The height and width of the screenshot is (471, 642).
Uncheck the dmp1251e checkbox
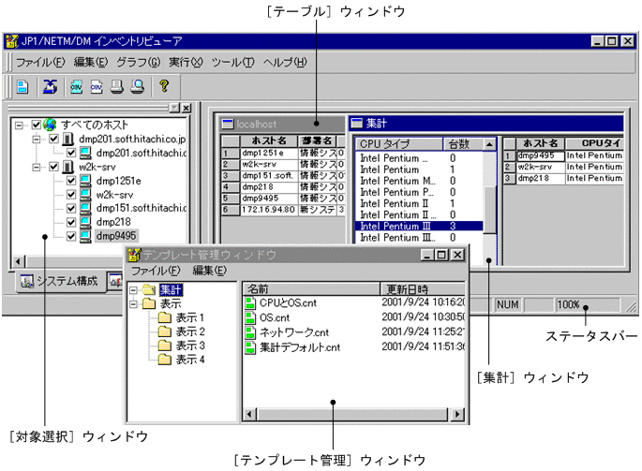click(71, 181)
